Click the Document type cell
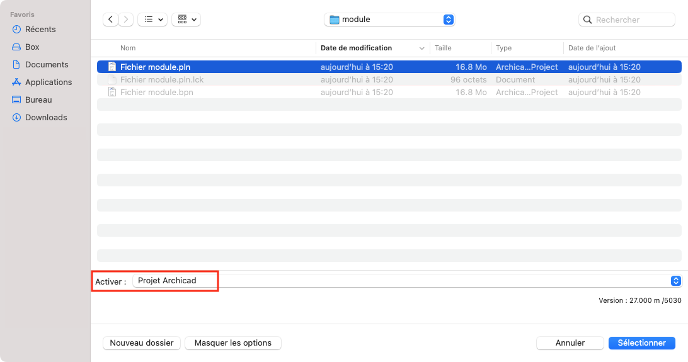Viewport: 688px width, 362px height. pos(515,79)
